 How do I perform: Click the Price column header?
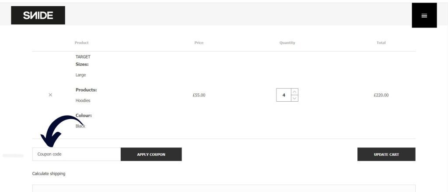pos(199,43)
